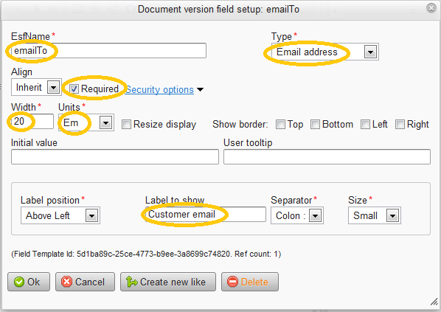Click the dialog resize grip

pyautogui.click(x=434, y=302)
